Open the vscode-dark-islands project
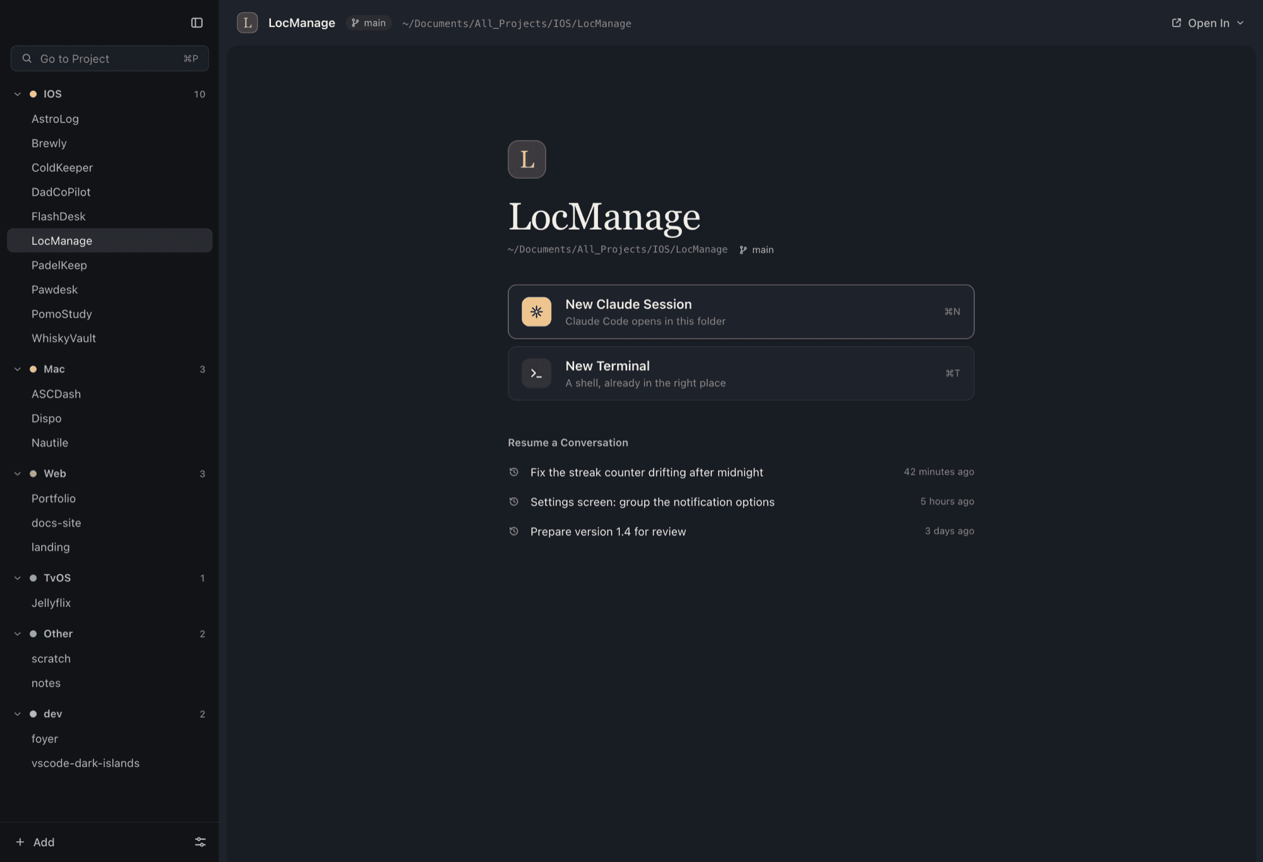This screenshot has height=862, width=1263. pyautogui.click(x=110, y=763)
